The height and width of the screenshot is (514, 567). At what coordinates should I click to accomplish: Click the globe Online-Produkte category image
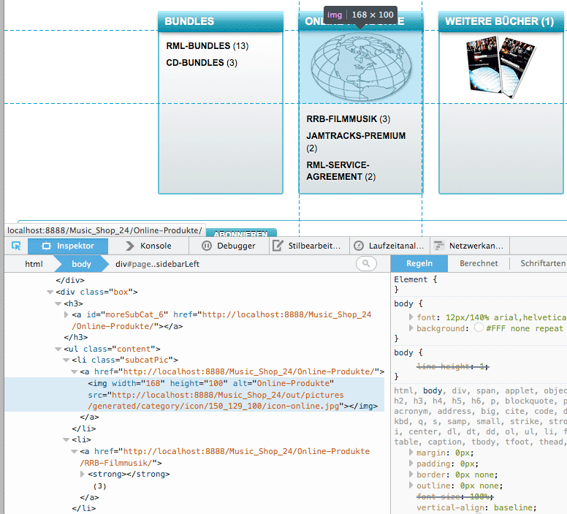tap(360, 67)
